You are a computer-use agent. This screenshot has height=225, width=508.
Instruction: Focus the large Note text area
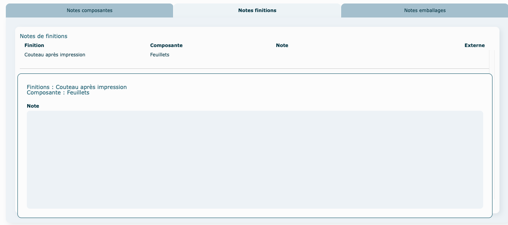coord(255,159)
